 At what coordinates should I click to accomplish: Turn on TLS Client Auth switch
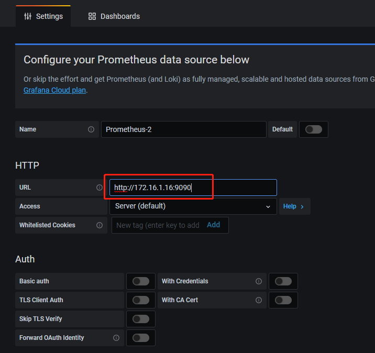pyautogui.click(x=140, y=300)
